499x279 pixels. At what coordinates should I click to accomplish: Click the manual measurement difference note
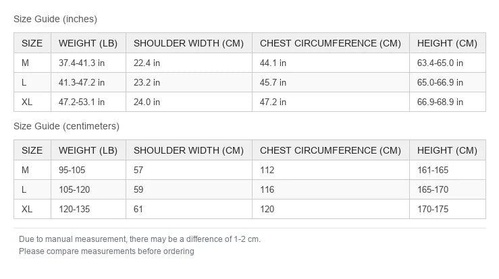pyautogui.click(x=140, y=239)
